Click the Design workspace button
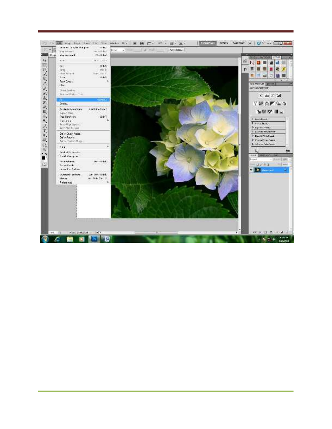 (224, 43)
